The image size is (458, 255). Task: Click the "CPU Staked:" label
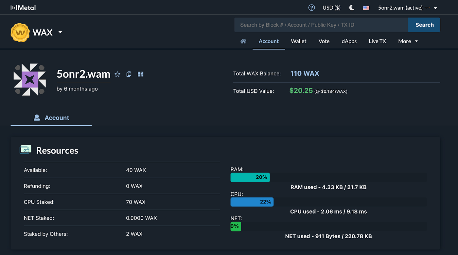39,202
